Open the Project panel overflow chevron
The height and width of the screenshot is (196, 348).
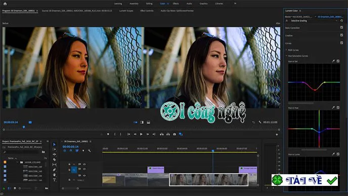tap(48, 141)
